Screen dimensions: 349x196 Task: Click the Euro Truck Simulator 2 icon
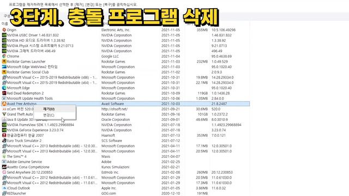(4, 140)
